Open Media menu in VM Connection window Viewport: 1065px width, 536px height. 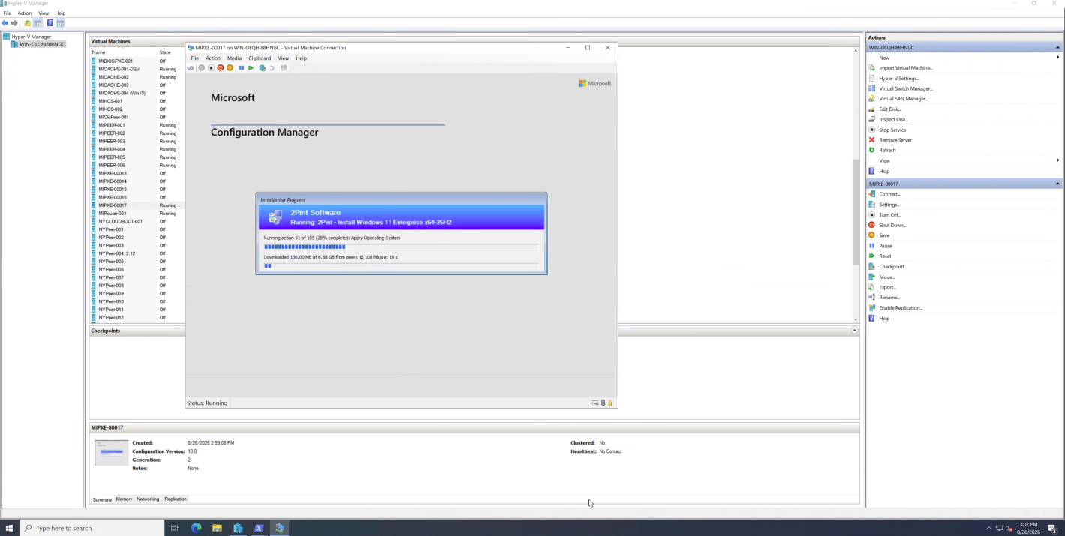[x=234, y=58]
